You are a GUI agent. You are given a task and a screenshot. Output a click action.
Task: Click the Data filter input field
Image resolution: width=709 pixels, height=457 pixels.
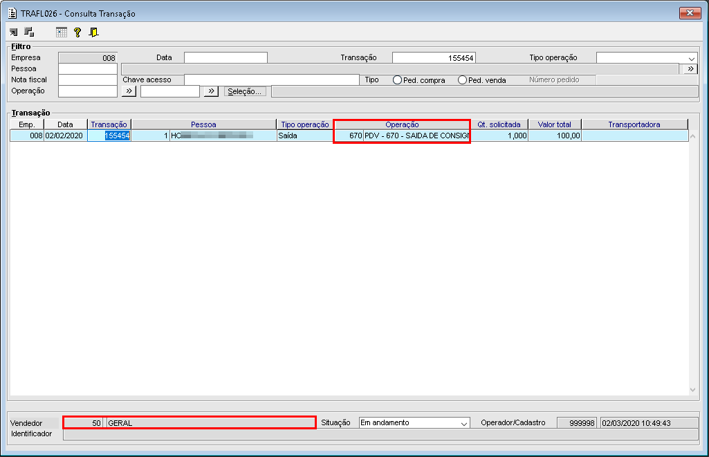tap(225, 58)
